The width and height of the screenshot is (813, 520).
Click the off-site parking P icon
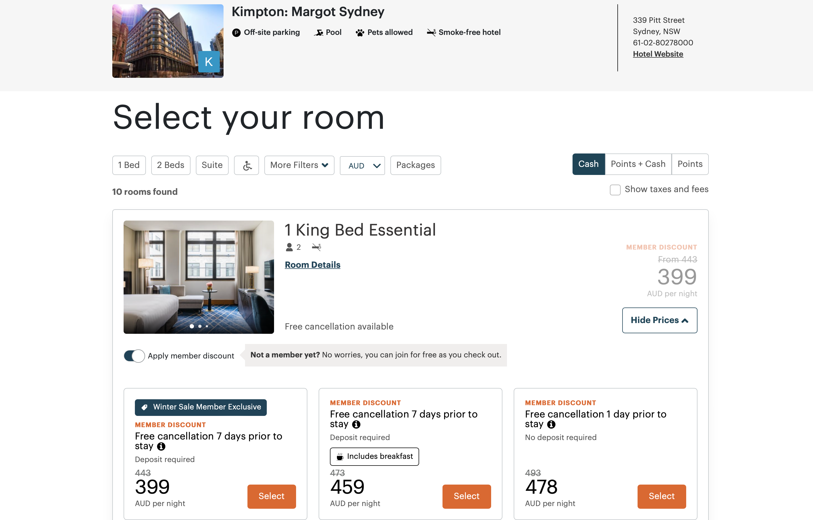point(236,33)
